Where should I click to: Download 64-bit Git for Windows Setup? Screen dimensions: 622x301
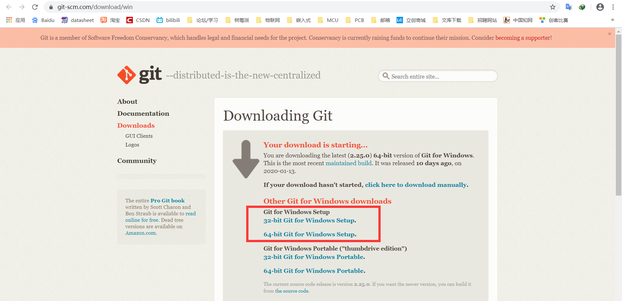point(309,234)
